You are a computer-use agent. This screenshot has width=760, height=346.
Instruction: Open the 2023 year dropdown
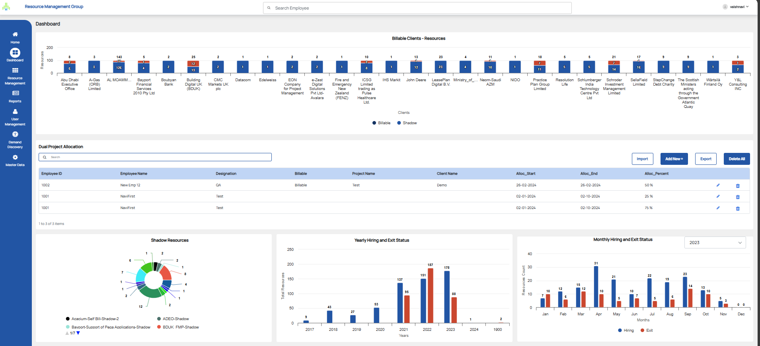(715, 242)
